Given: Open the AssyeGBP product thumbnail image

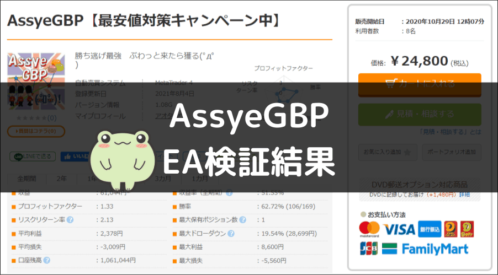Looking at the screenshot, I should click(36, 81).
